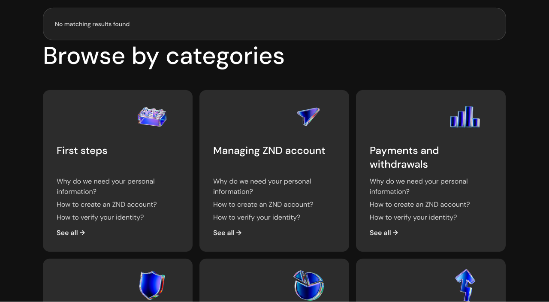This screenshot has width=549, height=302.
Task: See all articles in Managing ZND account
Action: point(227,233)
